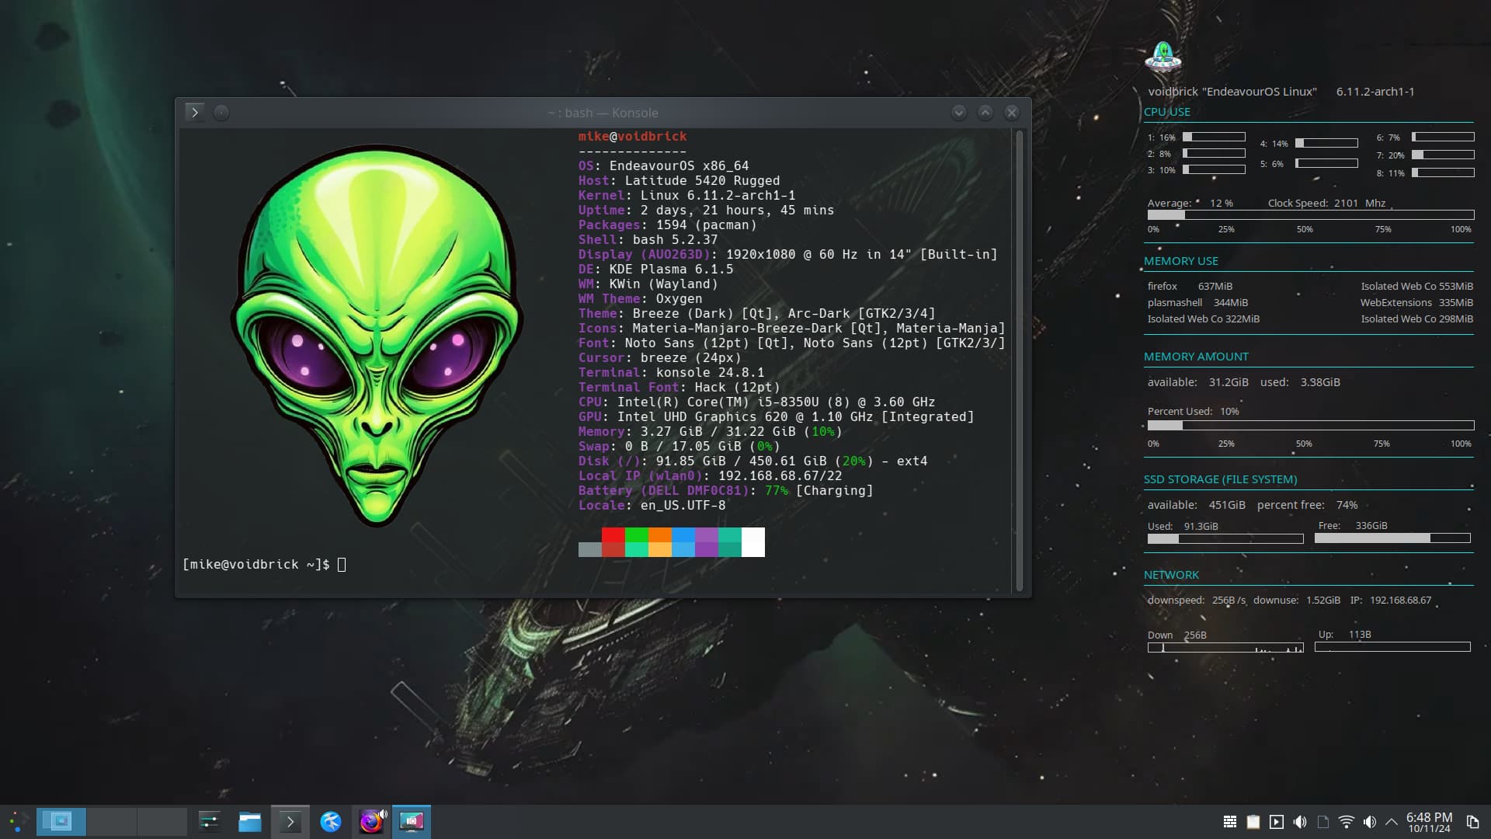This screenshot has width=1491, height=839.
Task: Click the green alien head image in the terminal
Action: point(377,336)
